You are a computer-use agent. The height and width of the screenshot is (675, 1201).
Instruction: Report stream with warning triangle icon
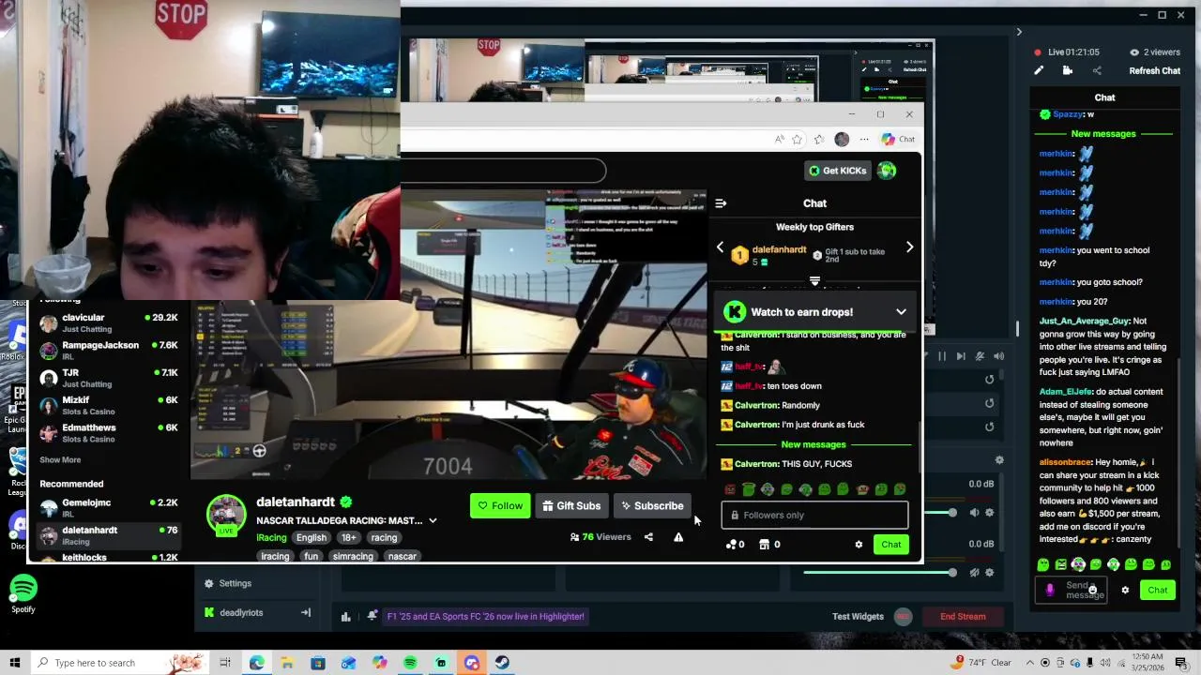(x=678, y=537)
